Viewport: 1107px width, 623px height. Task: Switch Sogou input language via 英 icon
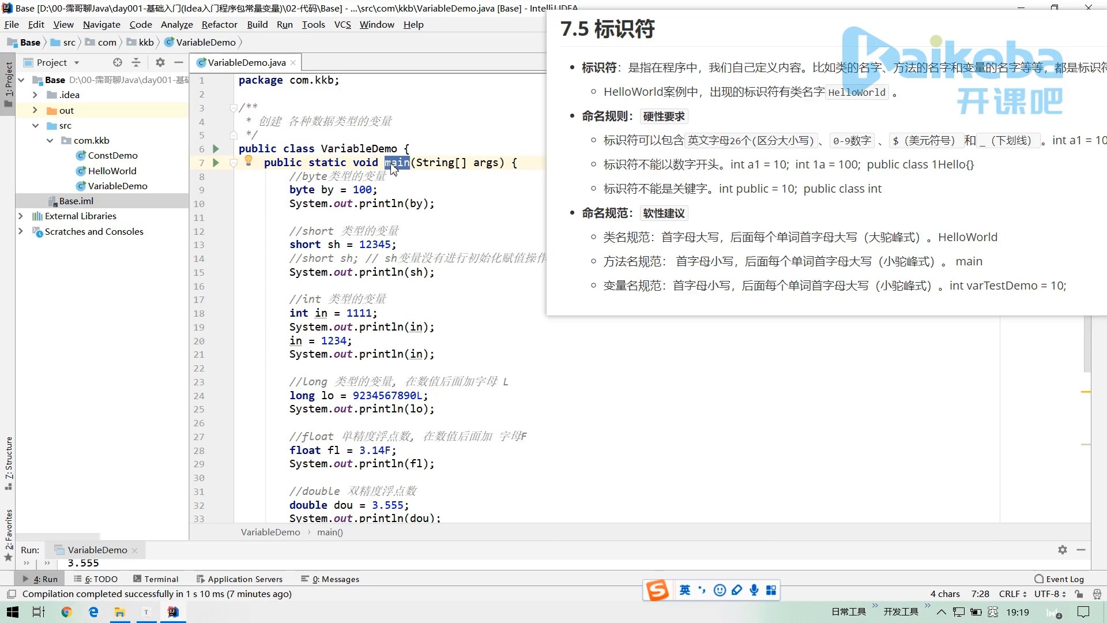pyautogui.click(x=684, y=590)
